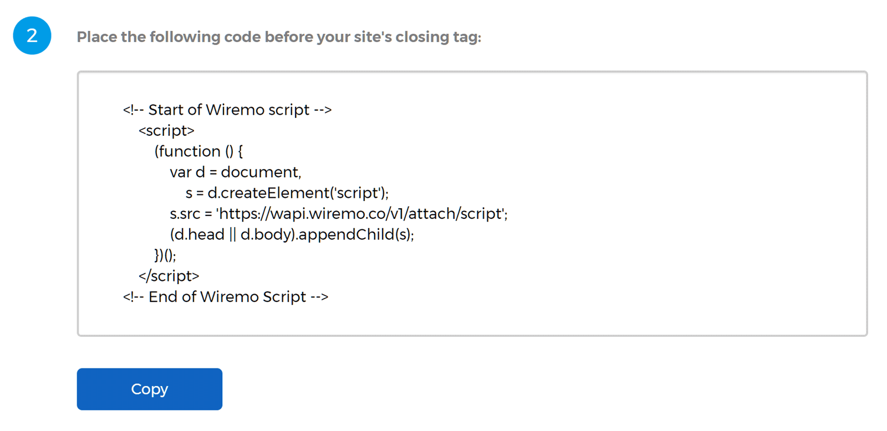Click the 'var d = document,' line
Viewport: 887px width, 431px height.
[x=236, y=172]
